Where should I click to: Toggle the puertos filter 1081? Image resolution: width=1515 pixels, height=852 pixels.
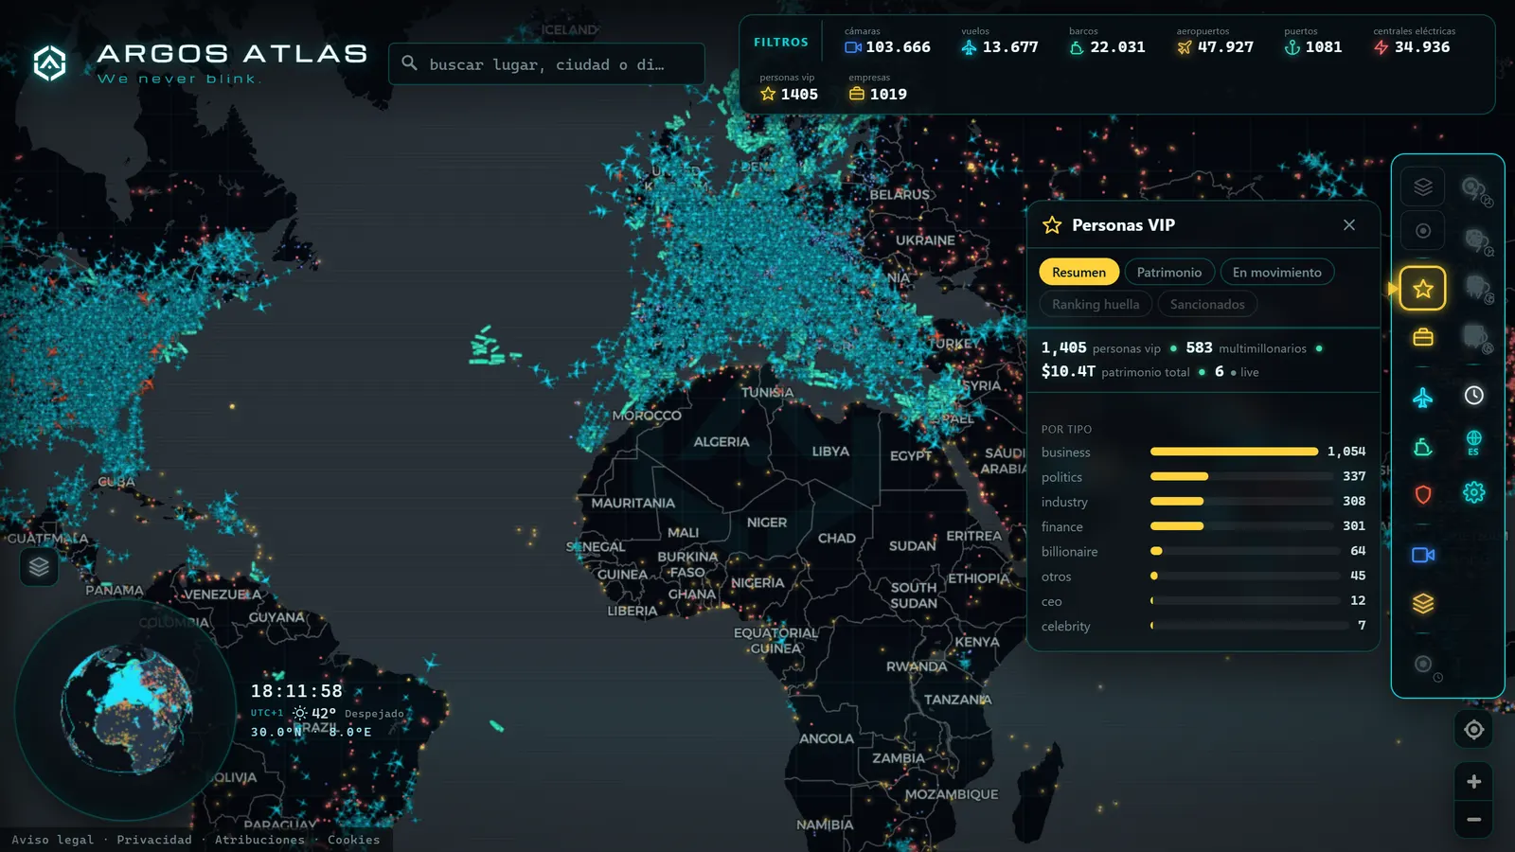[x=1312, y=42]
